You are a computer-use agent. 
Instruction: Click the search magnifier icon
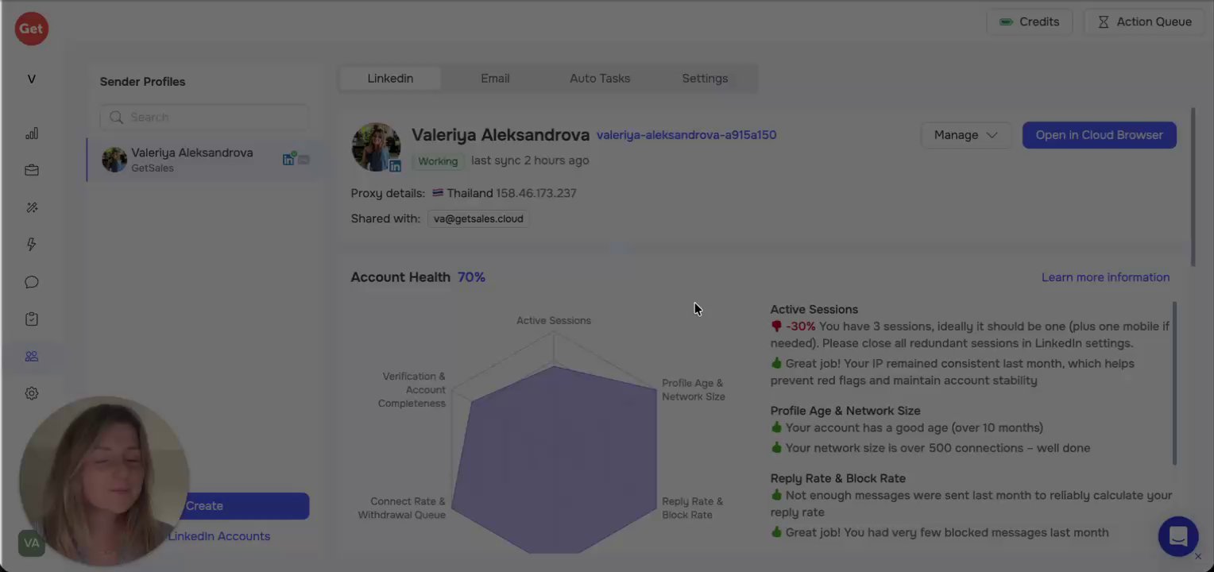[x=116, y=117]
